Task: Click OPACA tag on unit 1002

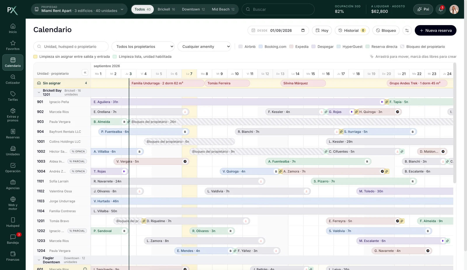Action: (78, 151)
